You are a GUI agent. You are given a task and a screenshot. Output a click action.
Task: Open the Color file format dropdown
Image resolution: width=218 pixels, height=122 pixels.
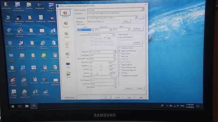(x=92, y=30)
